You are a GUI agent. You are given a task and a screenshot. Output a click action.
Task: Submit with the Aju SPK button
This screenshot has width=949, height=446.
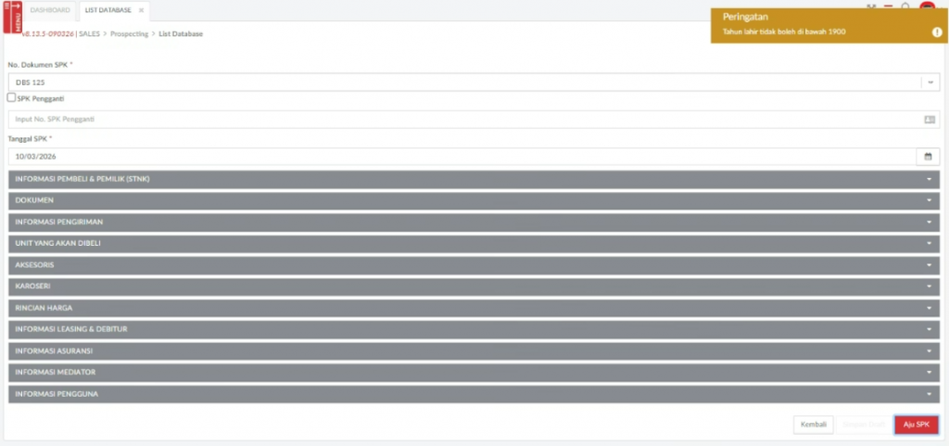click(x=916, y=425)
